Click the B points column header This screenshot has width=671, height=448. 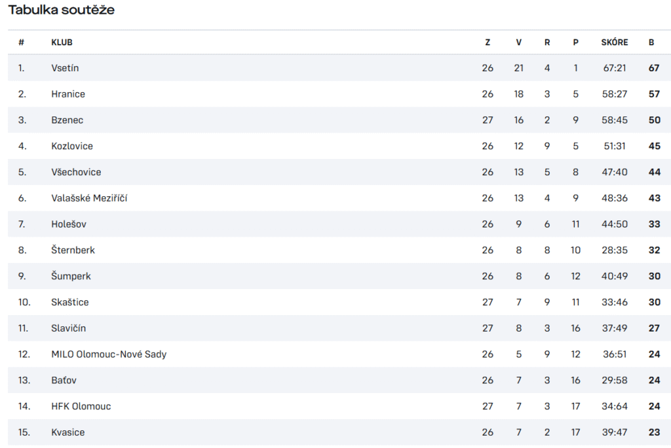pyautogui.click(x=651, y=43)
